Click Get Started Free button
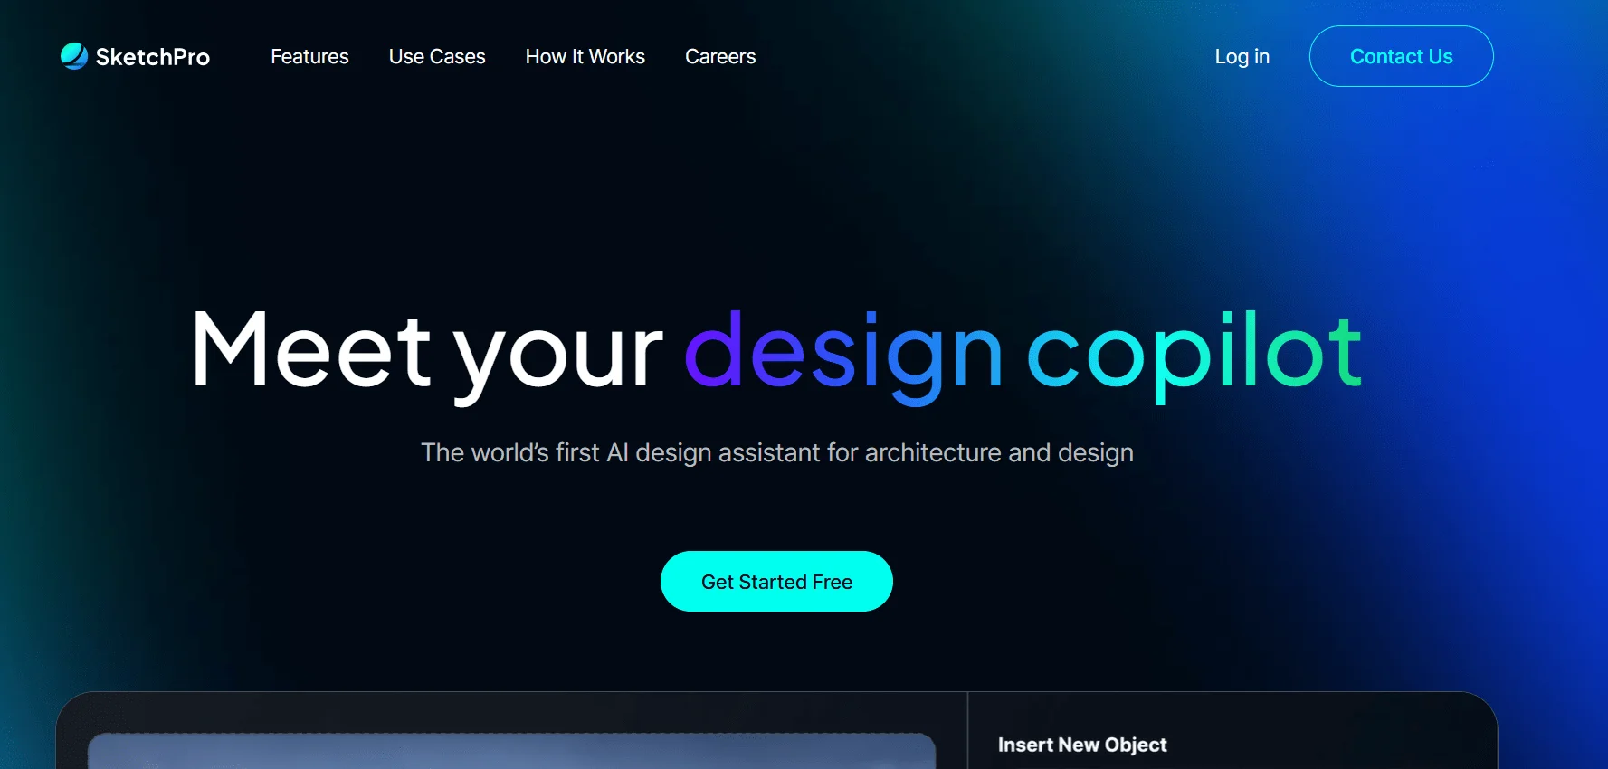The height and width of the screenshot is (769, 1608). [776, 582]
